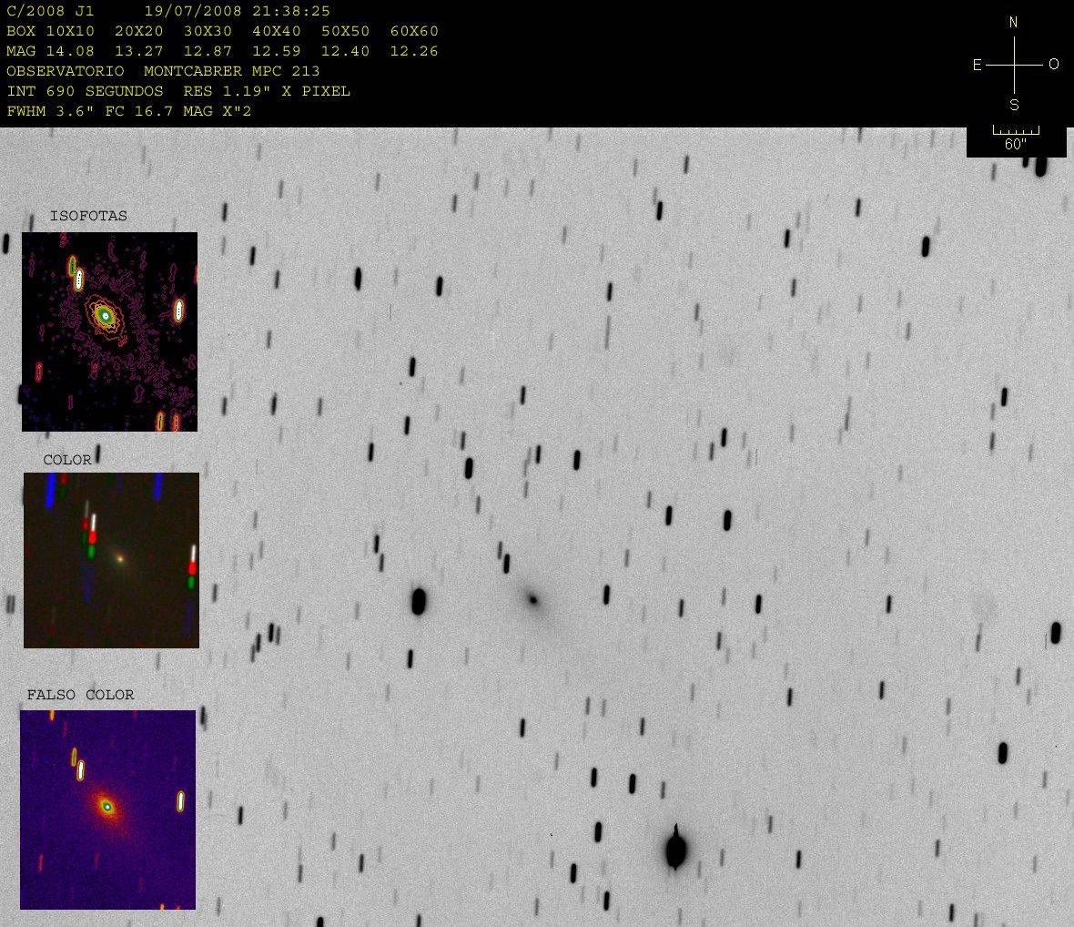
Task: Click the 'COLOR' label above the color inset
Action: tap(67, 460)
